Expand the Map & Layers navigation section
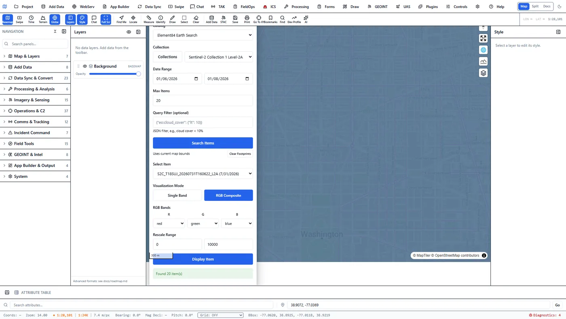This screenshot has height=319, width=566. pyautogui.click(x=35, y=56)
